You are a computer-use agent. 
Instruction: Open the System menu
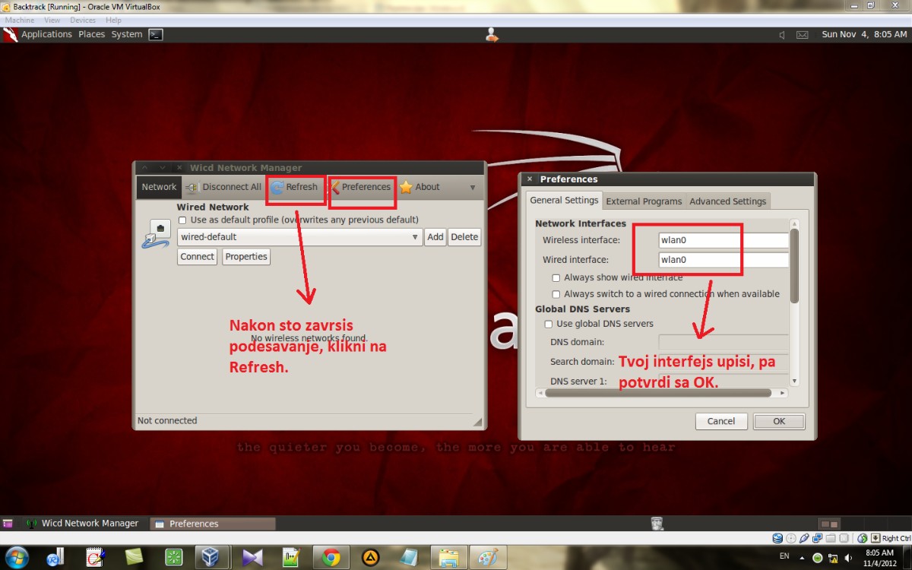pos(126,34)
